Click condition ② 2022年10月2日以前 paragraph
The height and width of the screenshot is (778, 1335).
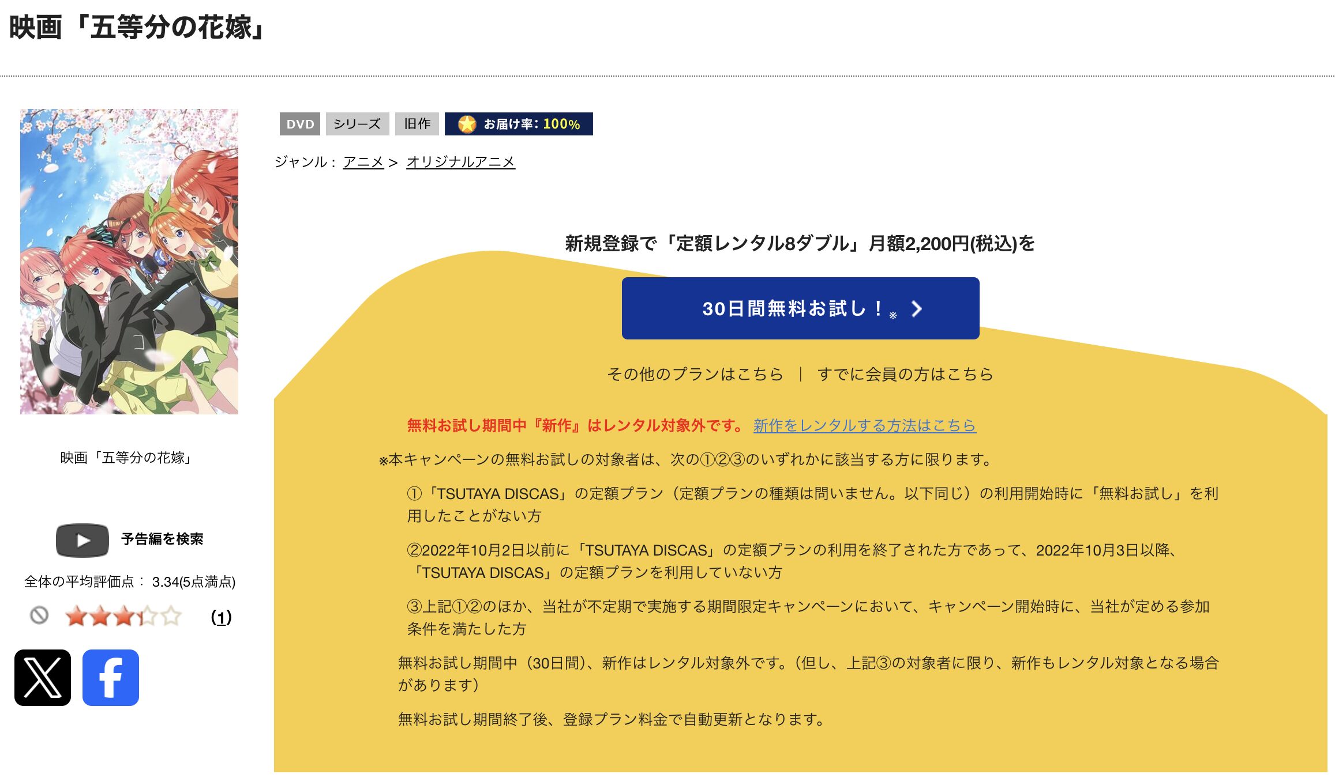tap(792, 561)
